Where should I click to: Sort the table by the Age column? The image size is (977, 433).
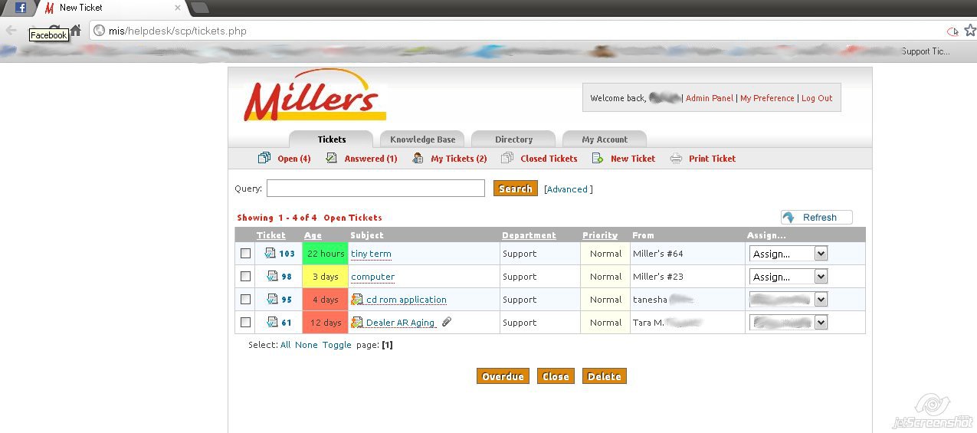[x=313, y=235]
